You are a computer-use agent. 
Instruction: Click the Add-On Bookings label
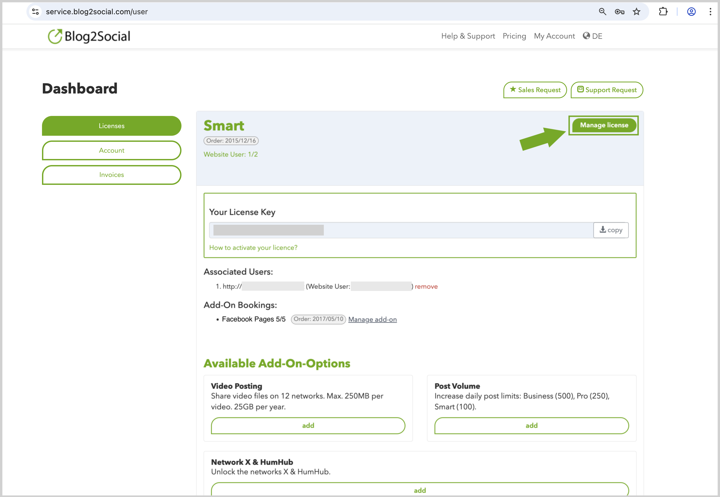coord(240,305)
